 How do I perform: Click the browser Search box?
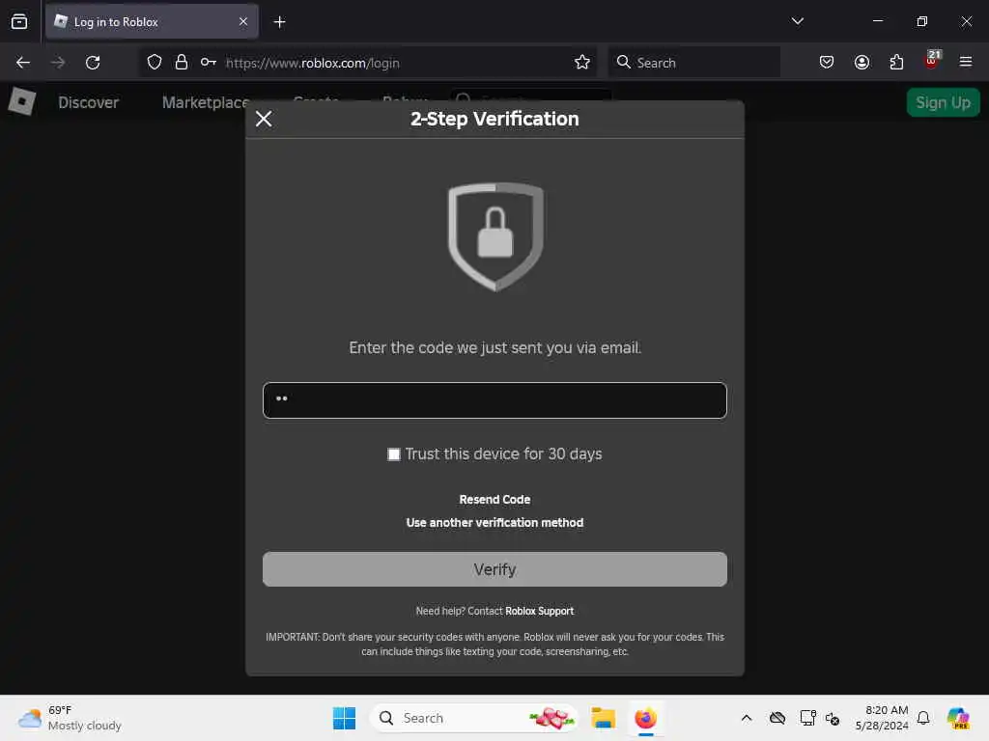pos(693,63)
